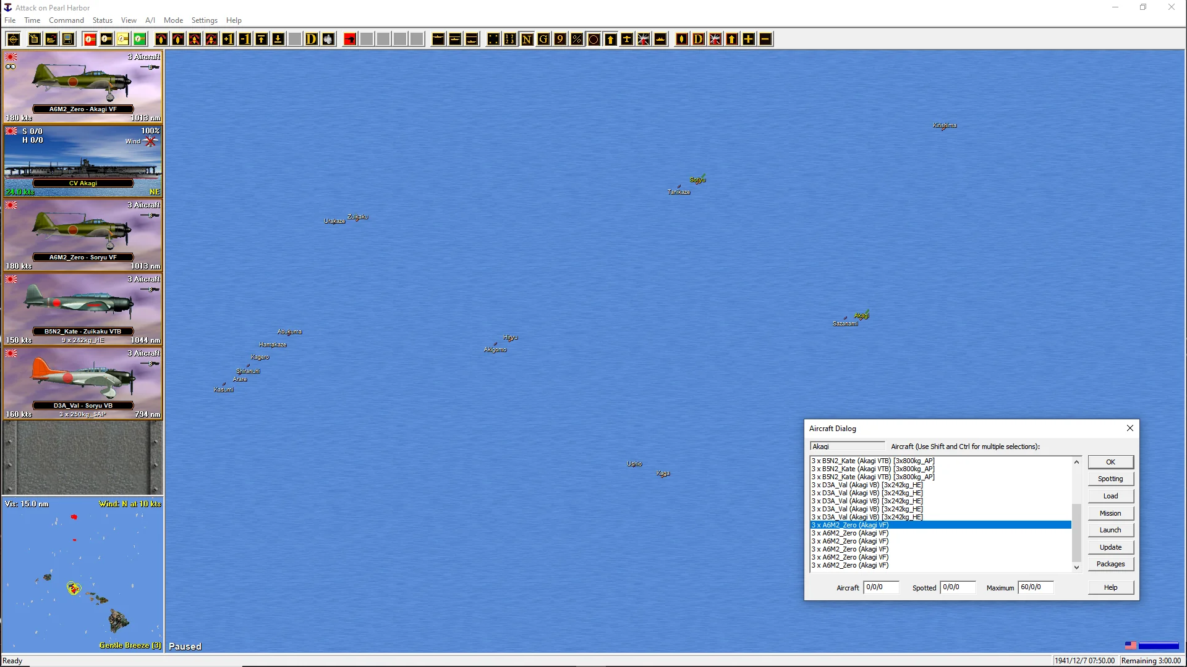Screen dimensions: 1187x667
Task: Toggle the N toolbar button
Action: (x=527, y=40)
